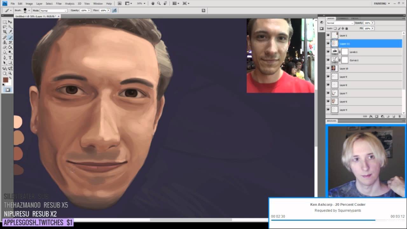The image size is (407, 229).
Task: Open the PAINTING workspace switcher
Action: pyautogui.click(x=382, y=3)
